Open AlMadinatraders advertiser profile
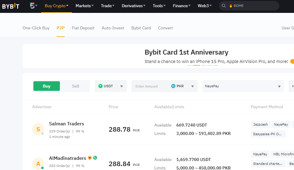The image size is (294, 170). [x=67, y=158]
